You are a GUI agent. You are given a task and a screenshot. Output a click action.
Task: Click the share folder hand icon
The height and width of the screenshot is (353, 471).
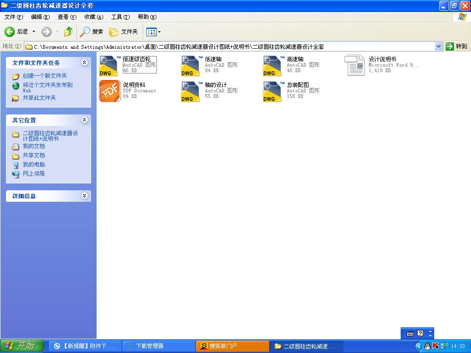[15, 98]
